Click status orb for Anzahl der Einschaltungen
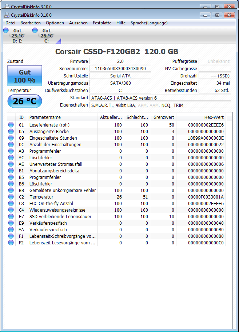 [x=11, y=145]
